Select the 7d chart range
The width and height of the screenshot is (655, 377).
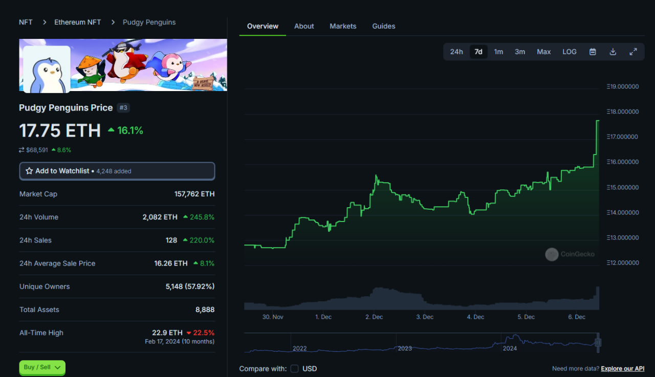coord(478,52)
